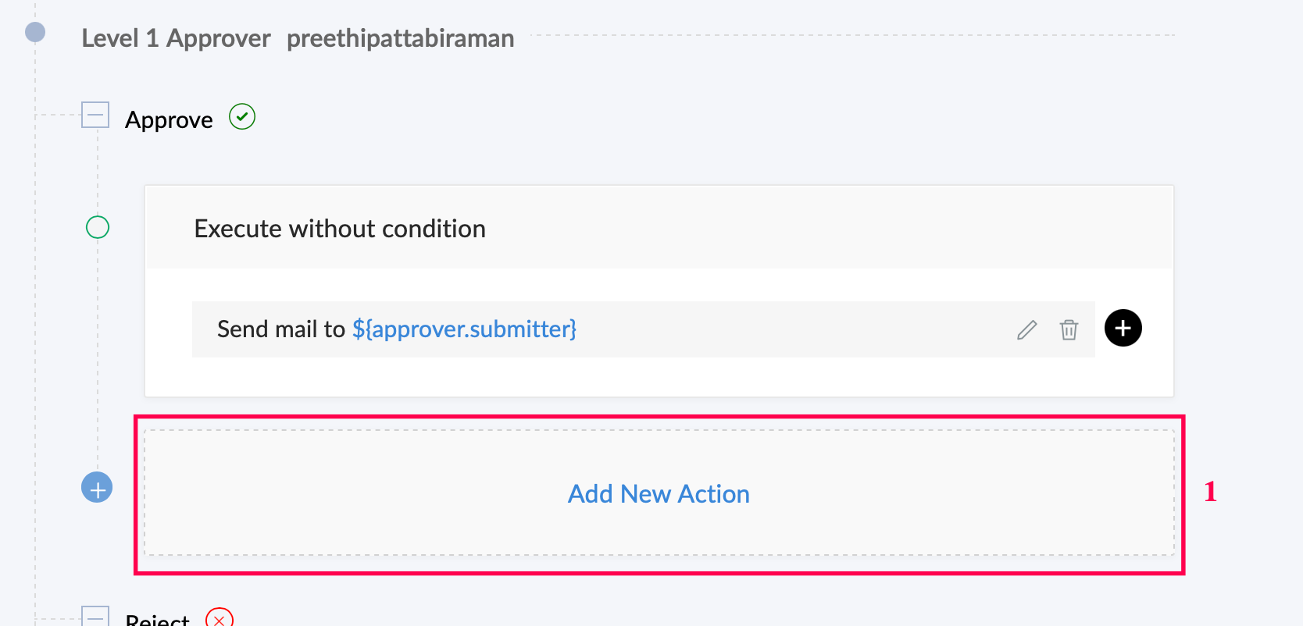This screenshot has height=626, width=1303.
Task: Click Add New Action
Action: pos(659,494)
